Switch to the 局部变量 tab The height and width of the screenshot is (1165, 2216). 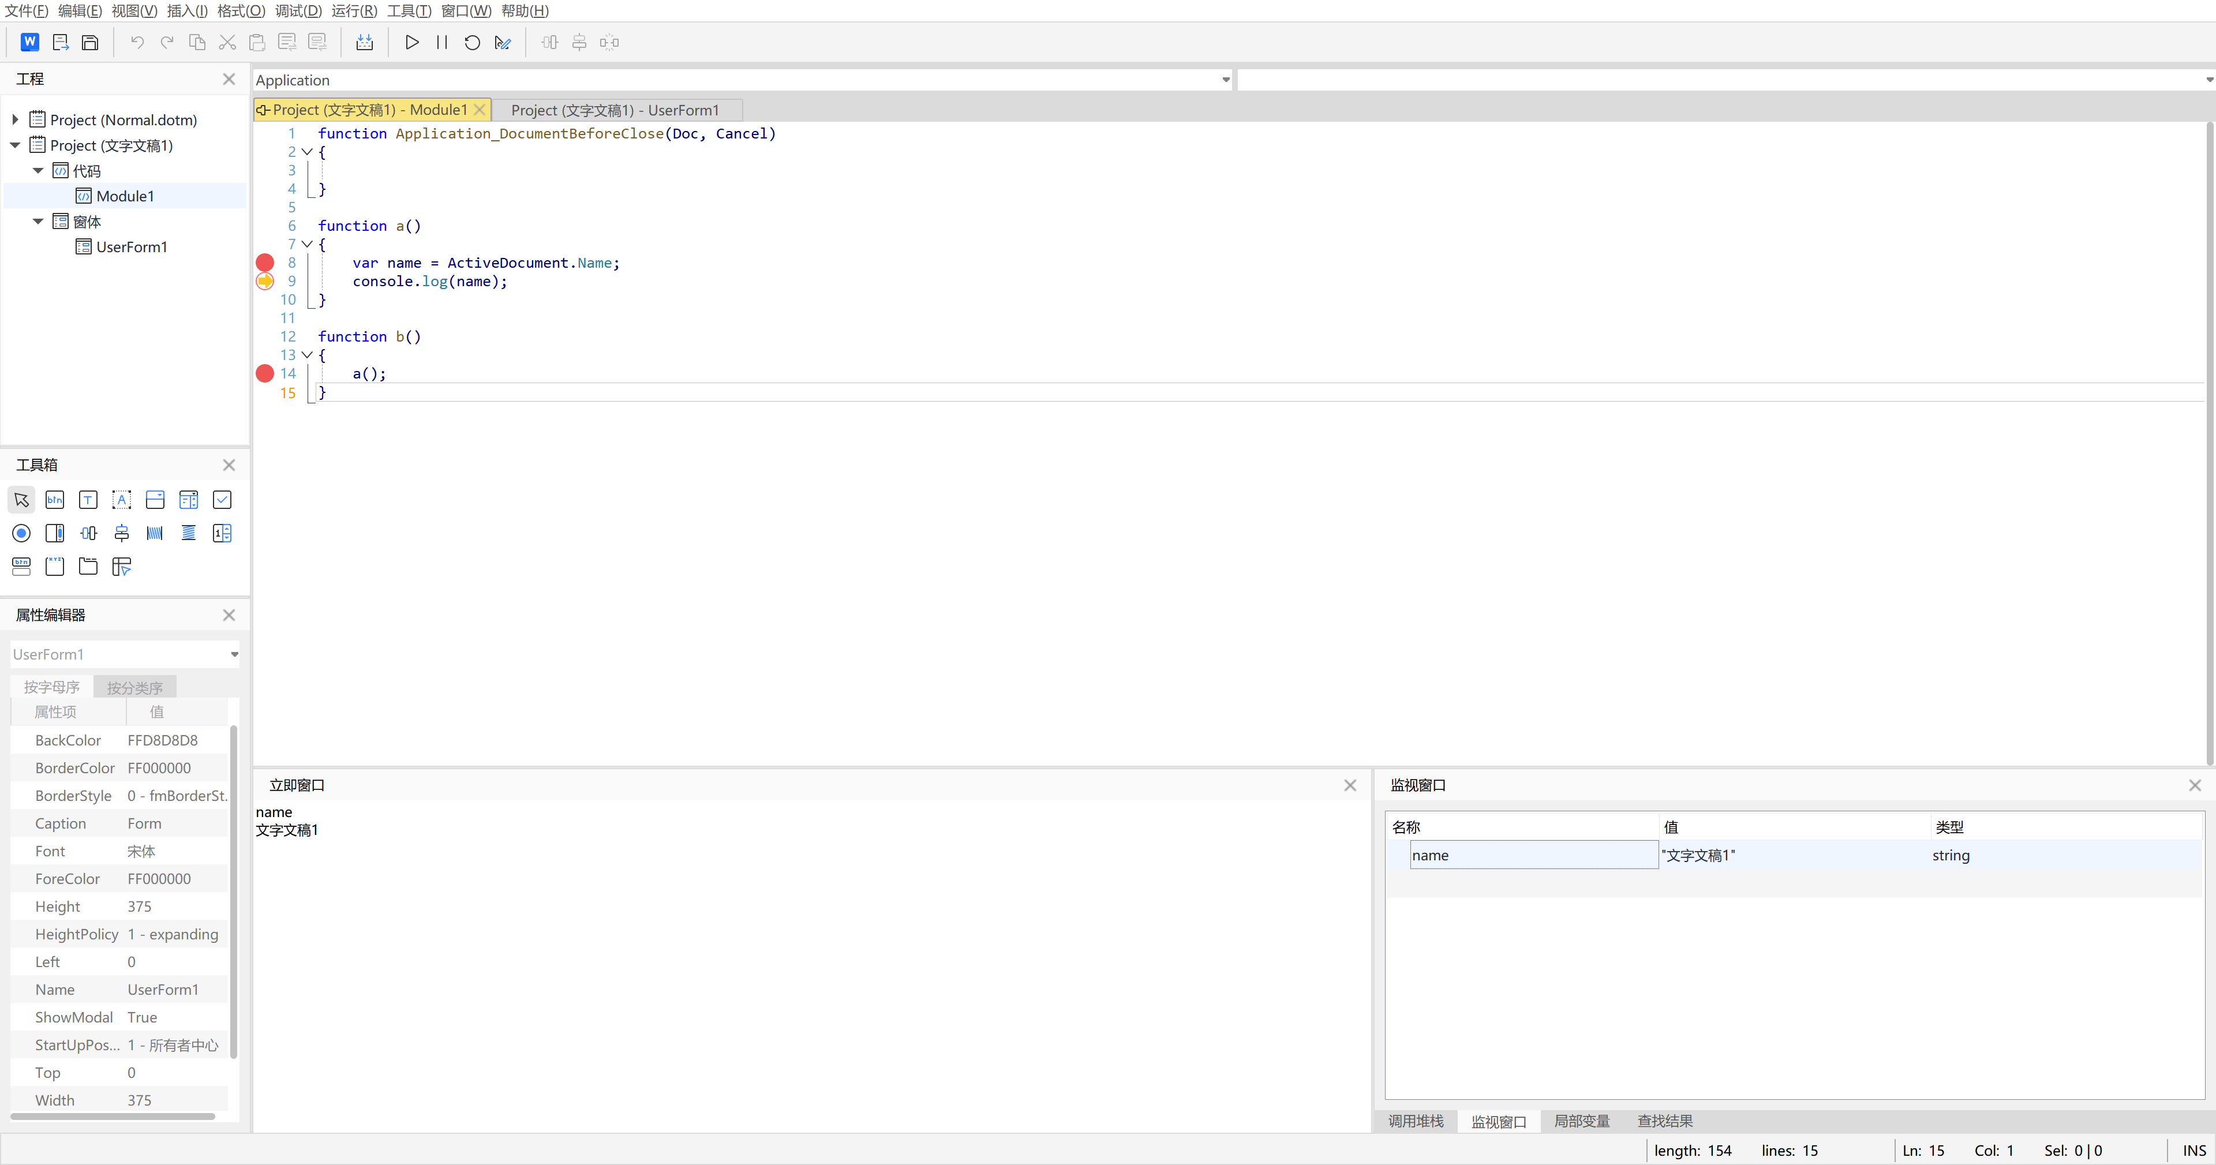pos(1581,1121)
